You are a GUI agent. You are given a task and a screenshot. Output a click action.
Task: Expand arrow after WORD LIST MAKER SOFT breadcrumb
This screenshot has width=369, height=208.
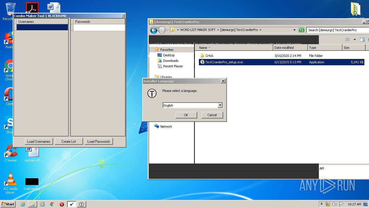point(218,30)
